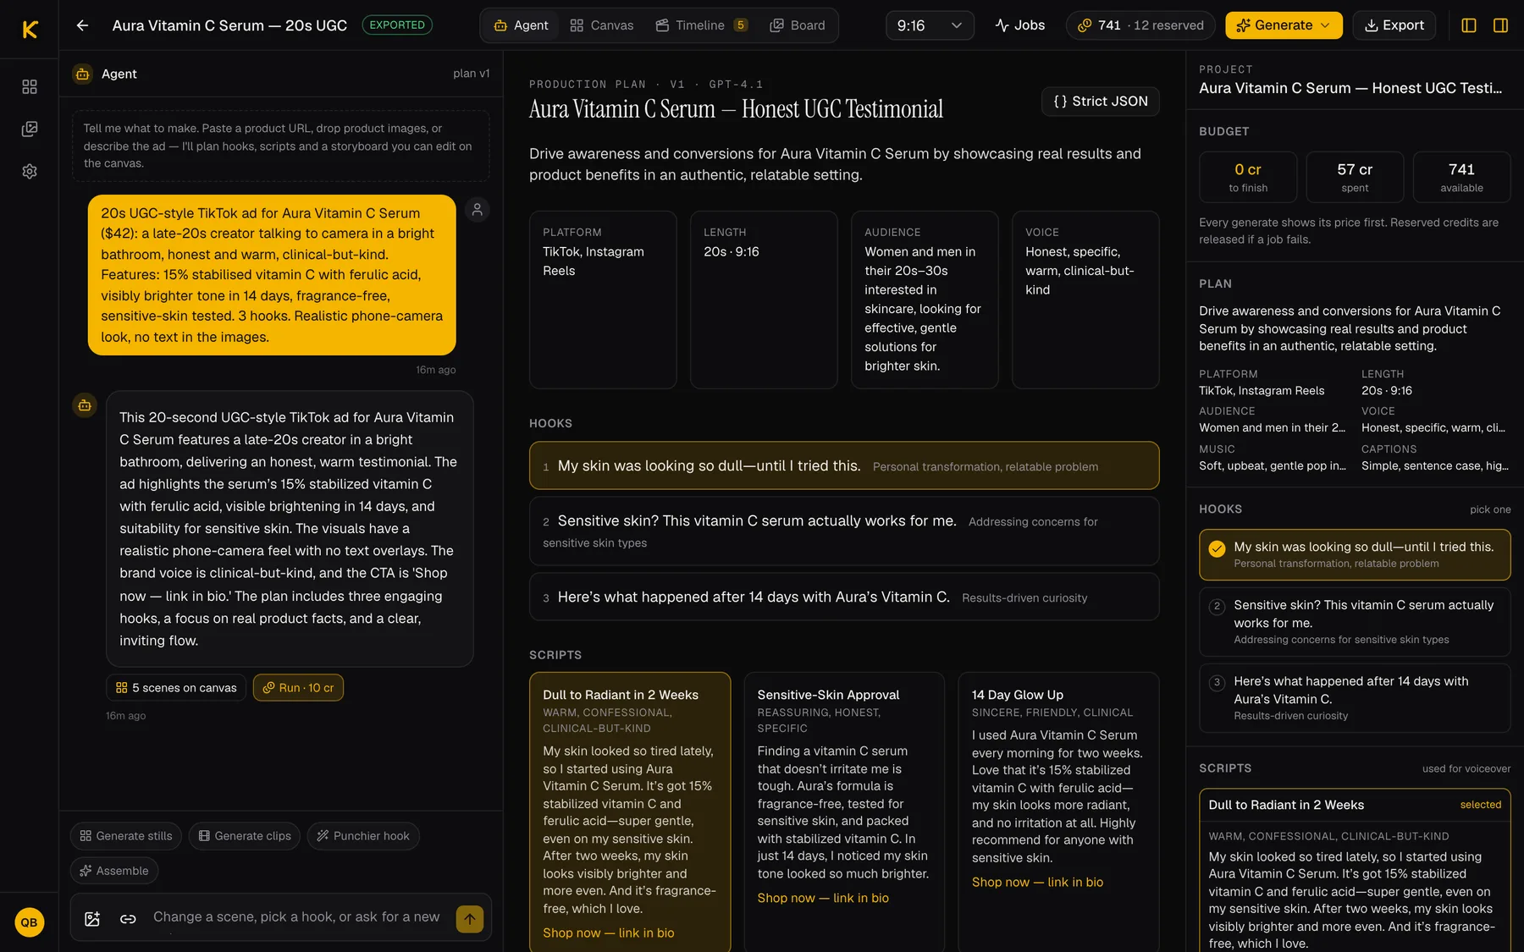Click the Length card showing 20s · 9:16
The width and height of the screenshot is (1524, 952).
click(764, 300)
